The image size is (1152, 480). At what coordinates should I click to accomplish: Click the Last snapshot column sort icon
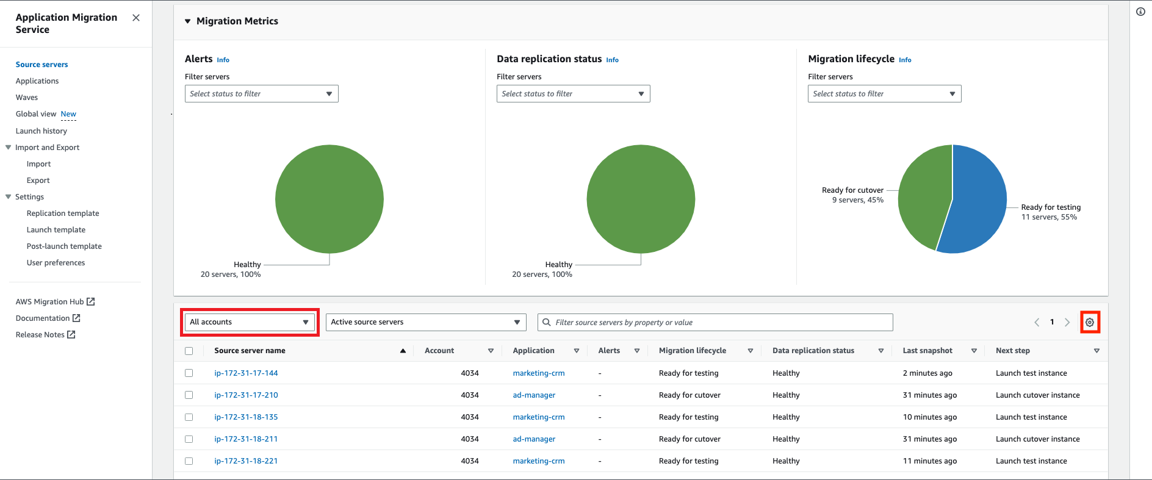(x=974, y=351)
